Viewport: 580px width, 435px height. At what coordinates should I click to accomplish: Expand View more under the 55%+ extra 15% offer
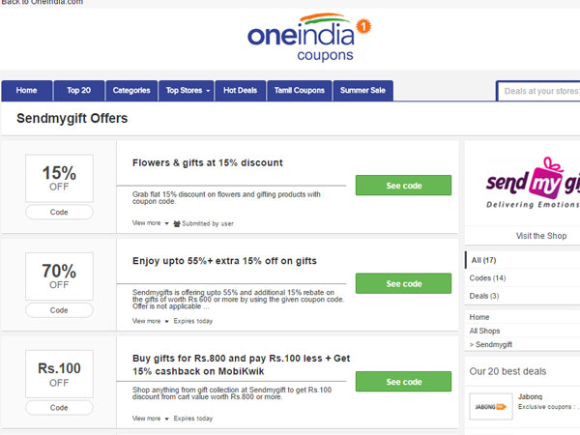[150, 321]
